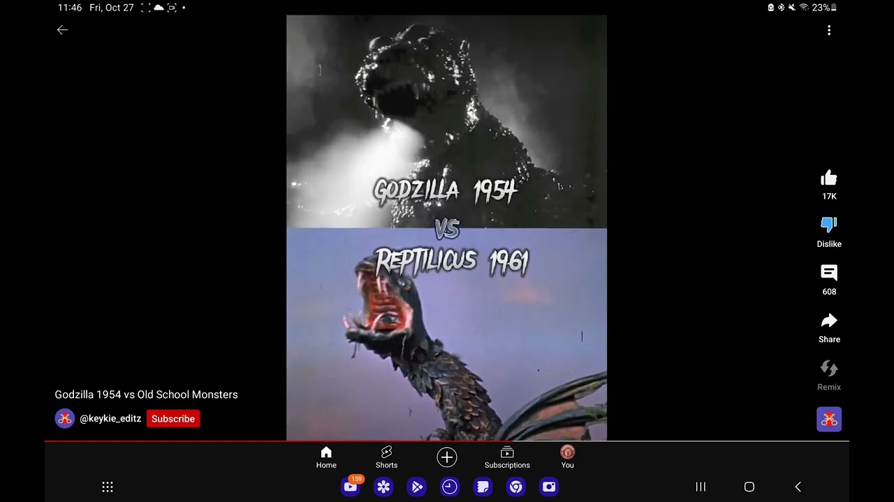Tap the Remix icon
894x502 pixels.
[829, 368]
